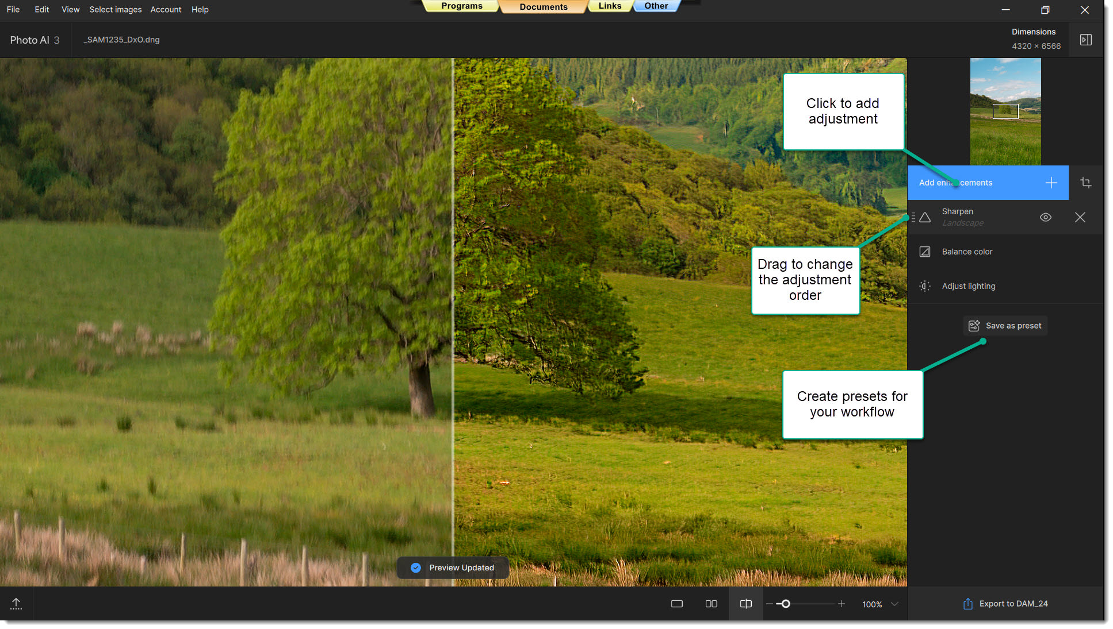This screenshot has width=1113, height=629.
Task: Click the Sharpen triangle icon
Action: (924, 217)
